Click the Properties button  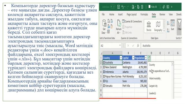pyautogui.click(x=127, y=27)
